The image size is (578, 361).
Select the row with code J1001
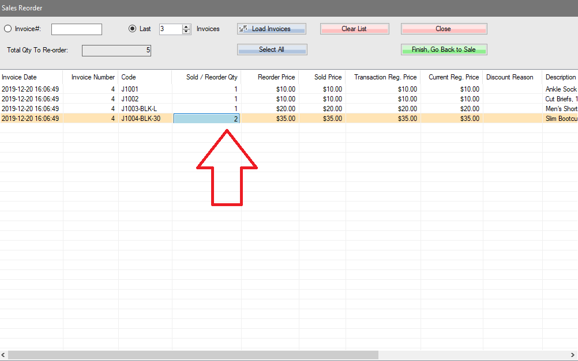coord(289,89)
